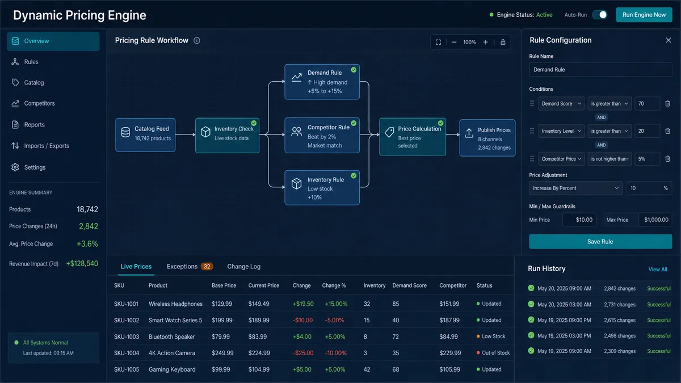Viewport: 681px width, 383px height.
Task: Open the Catalog tag icon
Action: coord(15,82)
